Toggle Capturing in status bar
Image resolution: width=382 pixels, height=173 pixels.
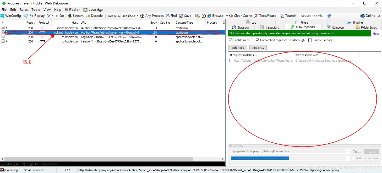(9, 170)
